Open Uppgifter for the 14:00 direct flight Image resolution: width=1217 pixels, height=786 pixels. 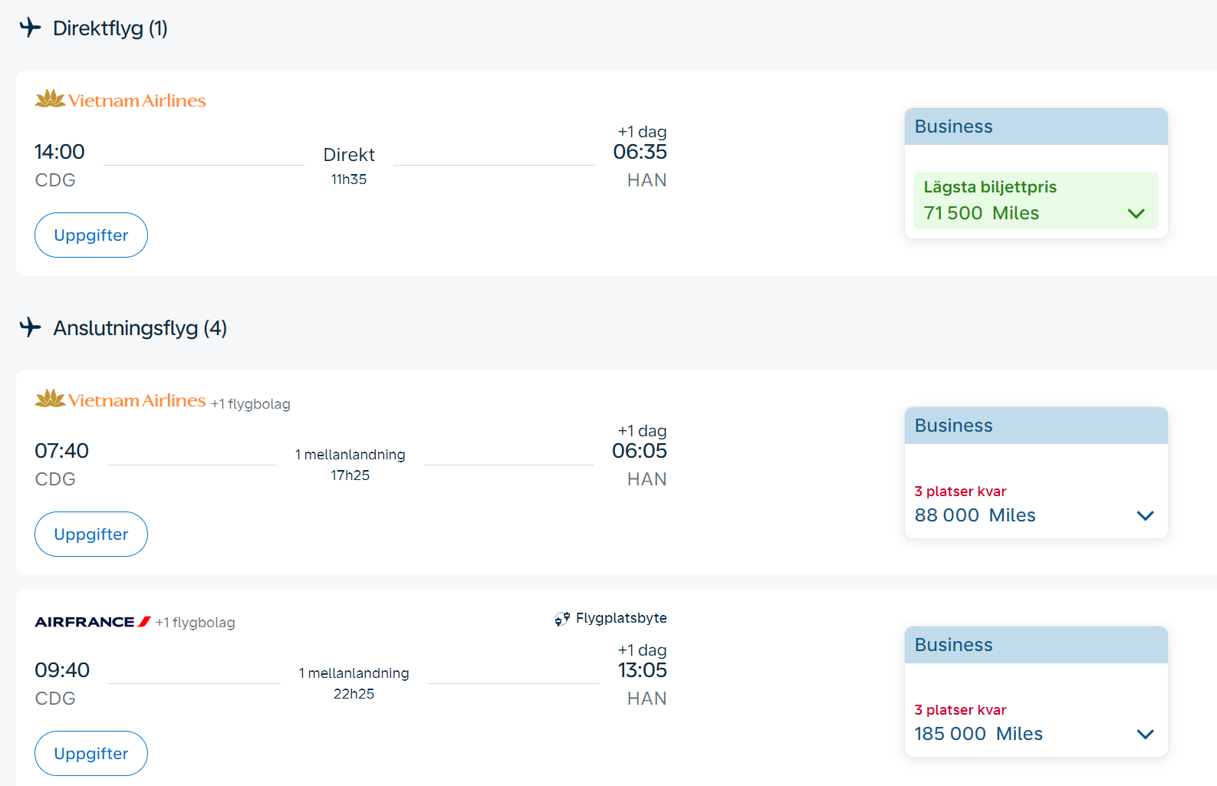pos(91,235)
